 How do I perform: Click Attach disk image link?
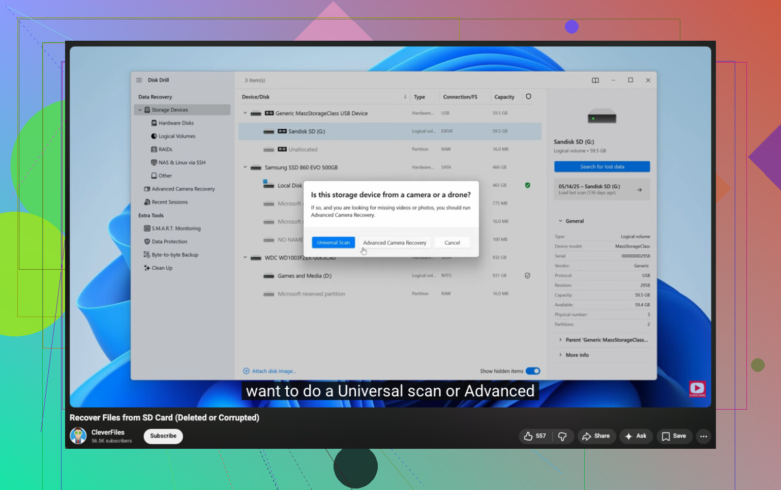[x=269, y=371]
